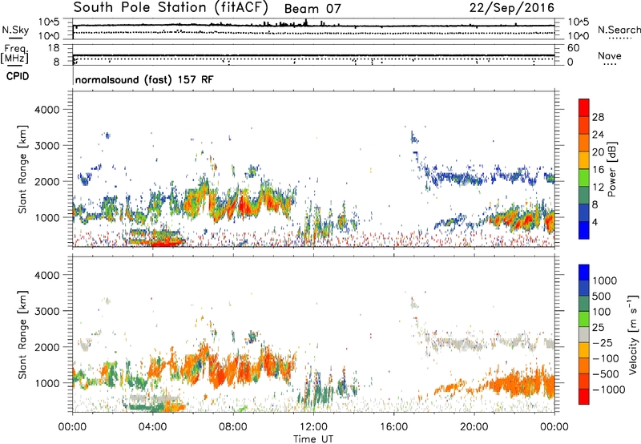Pick the teal velocity segment between 500 and 100

click(584, 304)
